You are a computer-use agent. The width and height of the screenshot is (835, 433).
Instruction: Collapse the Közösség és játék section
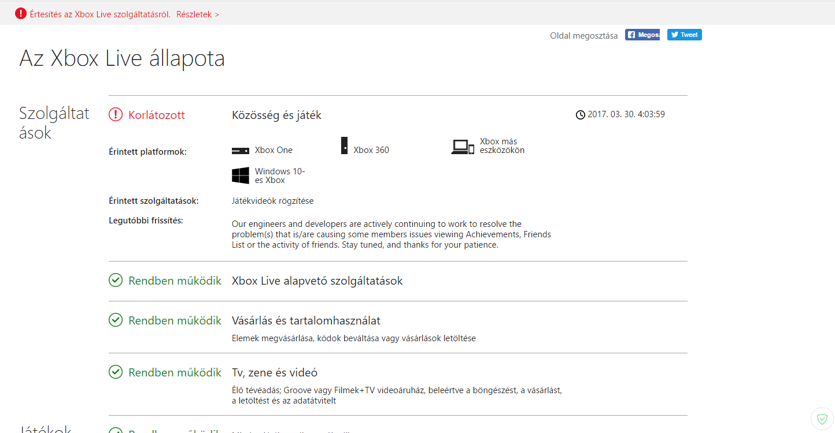(x=276, y=115)
